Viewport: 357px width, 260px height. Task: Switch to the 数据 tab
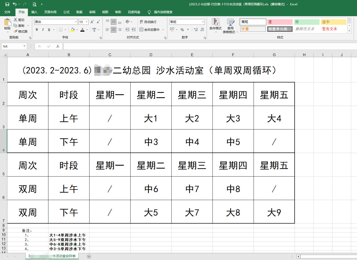[79, 12]
